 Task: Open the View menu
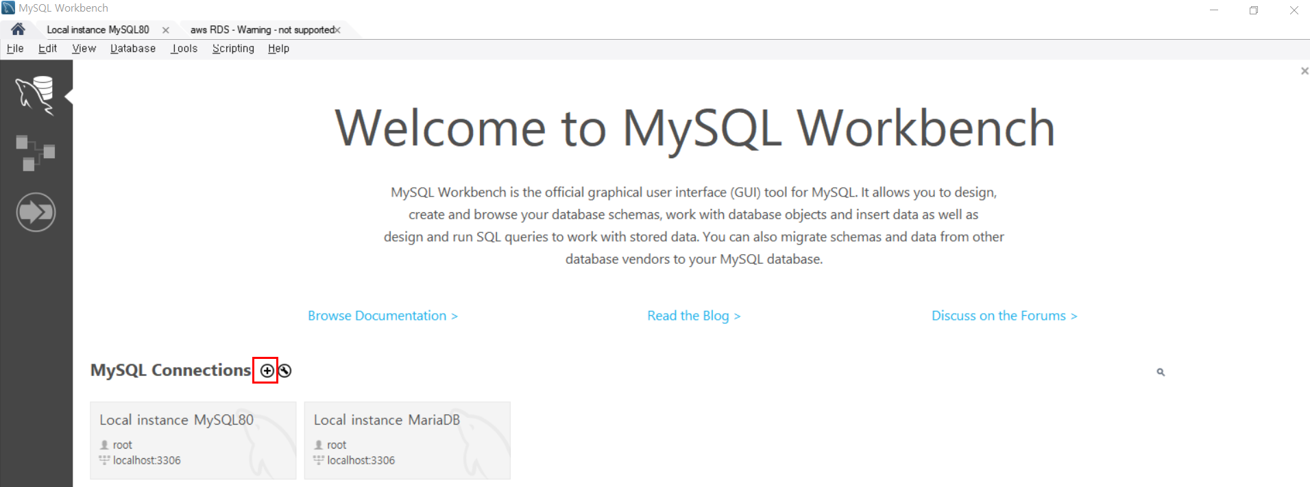[84, 49]
